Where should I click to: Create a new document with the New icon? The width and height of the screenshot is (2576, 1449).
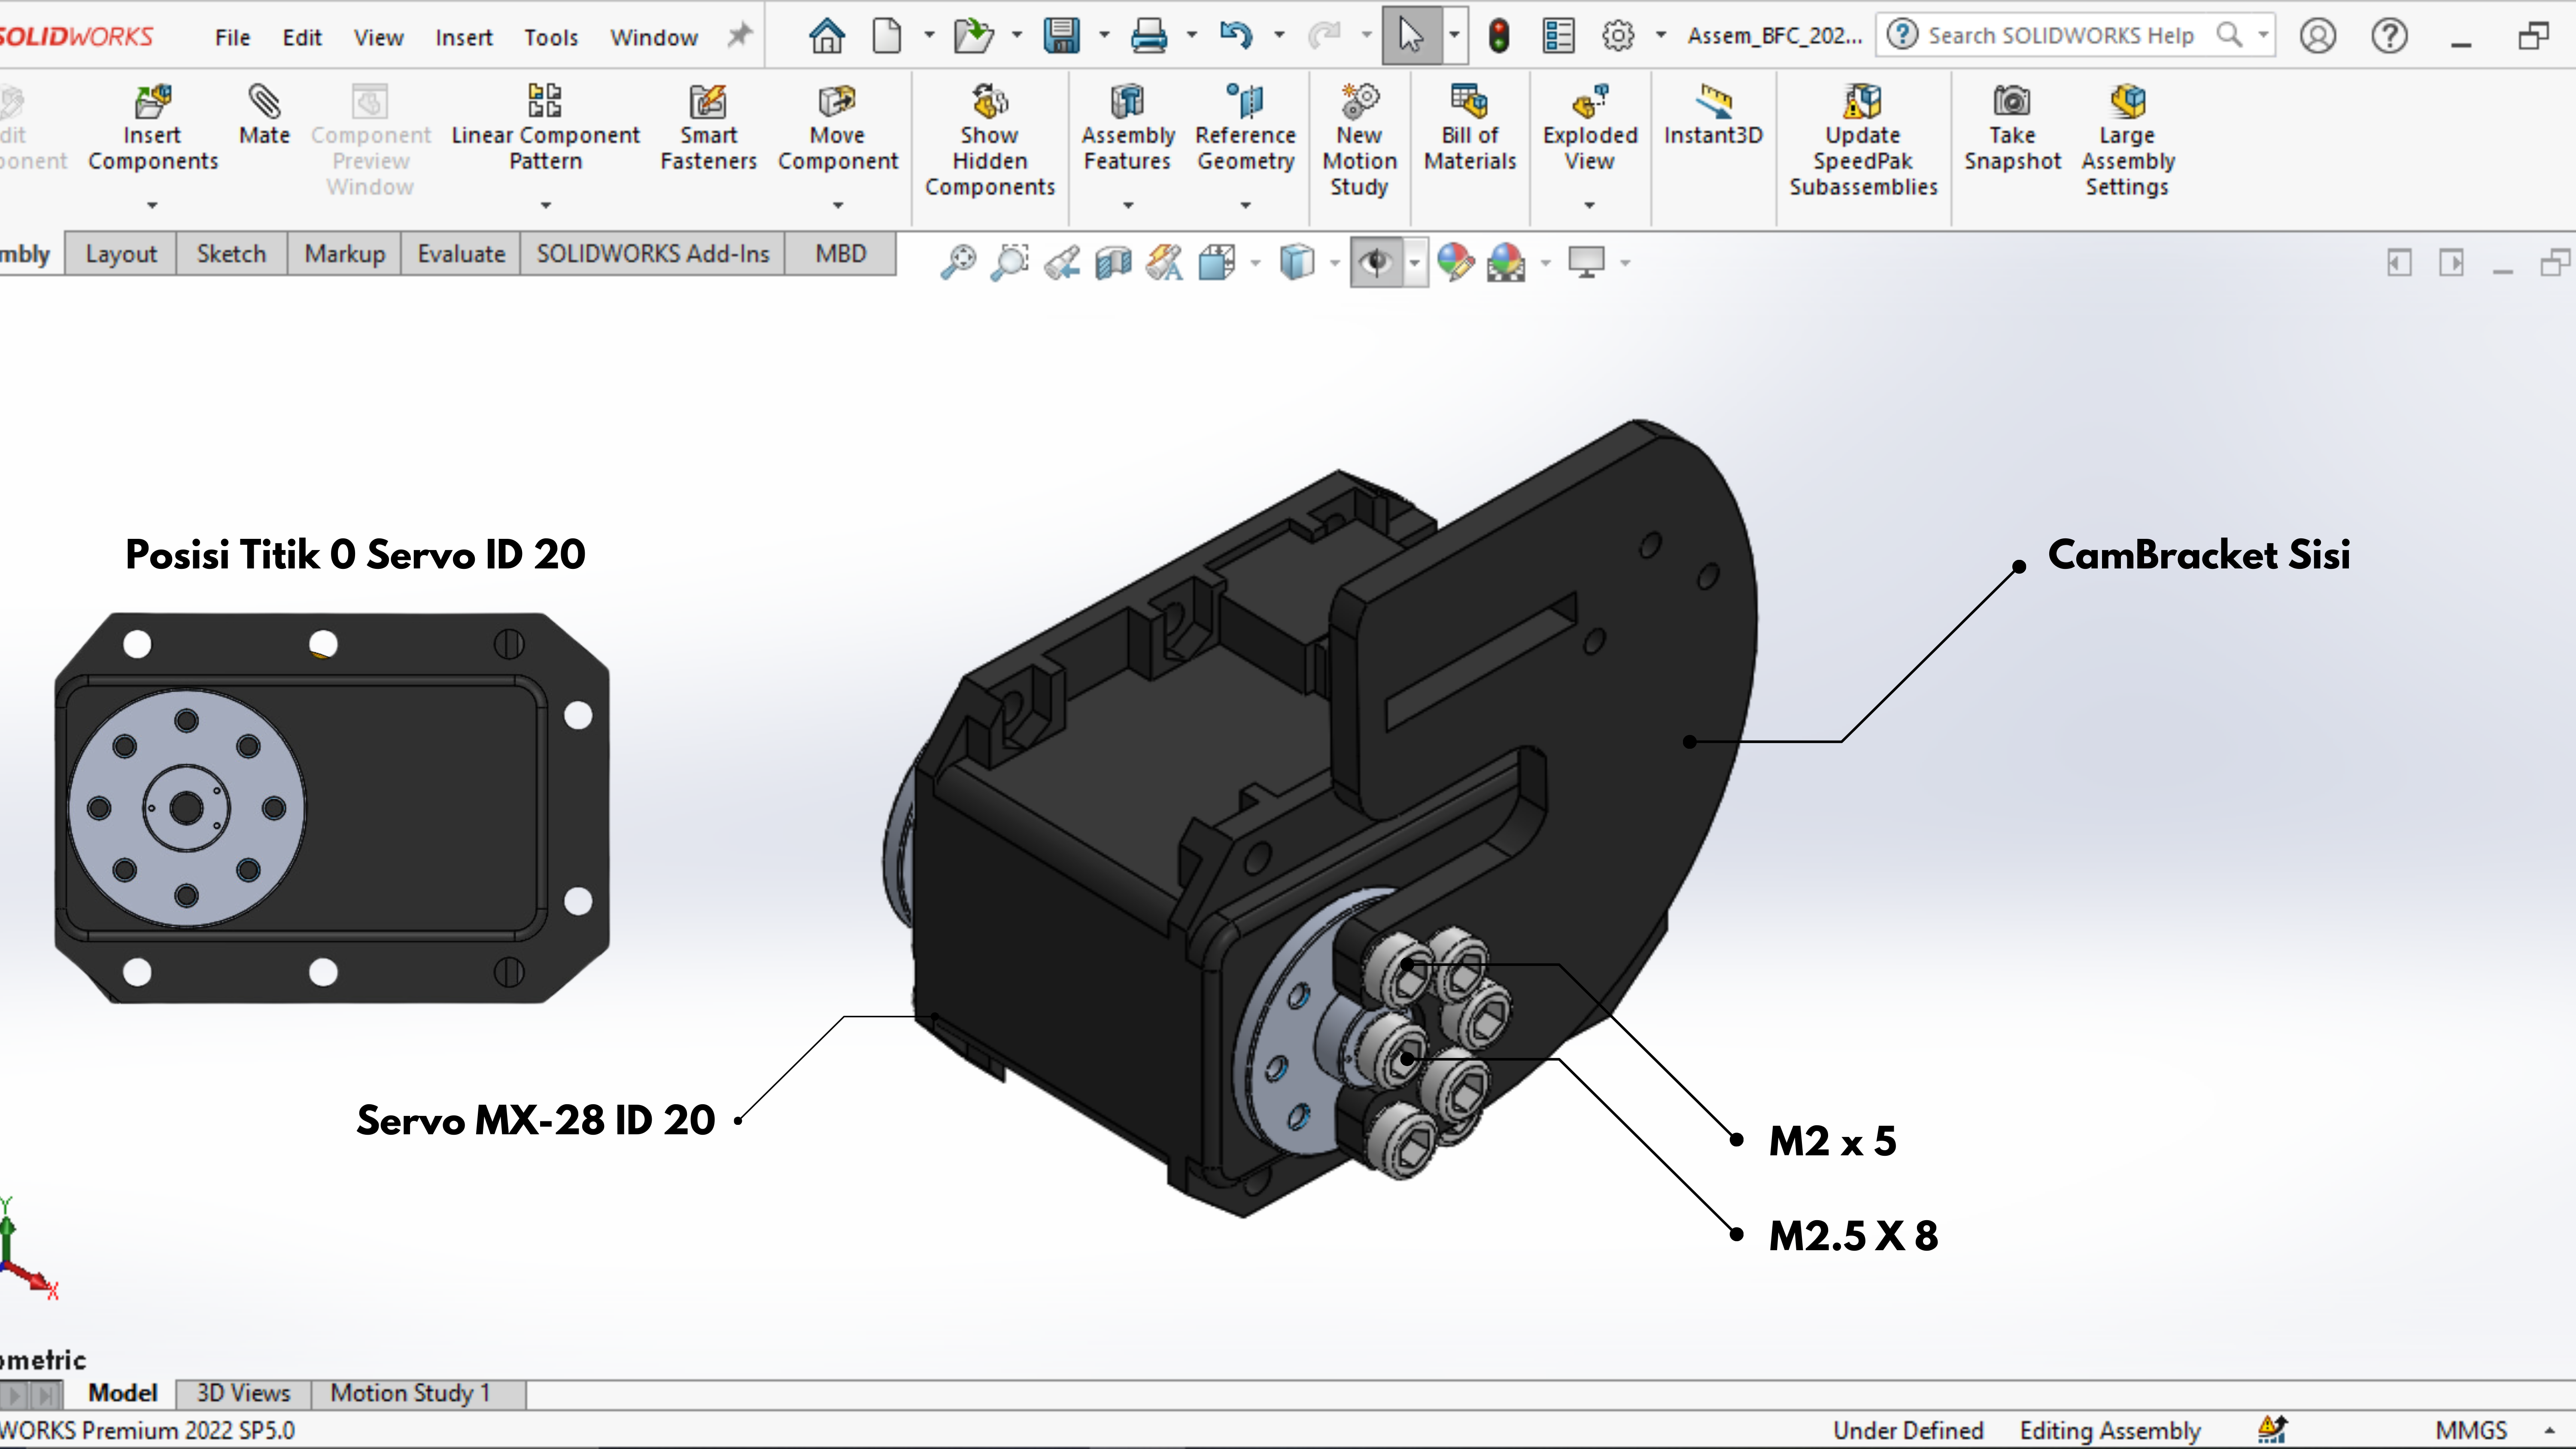tap(886, 36)
